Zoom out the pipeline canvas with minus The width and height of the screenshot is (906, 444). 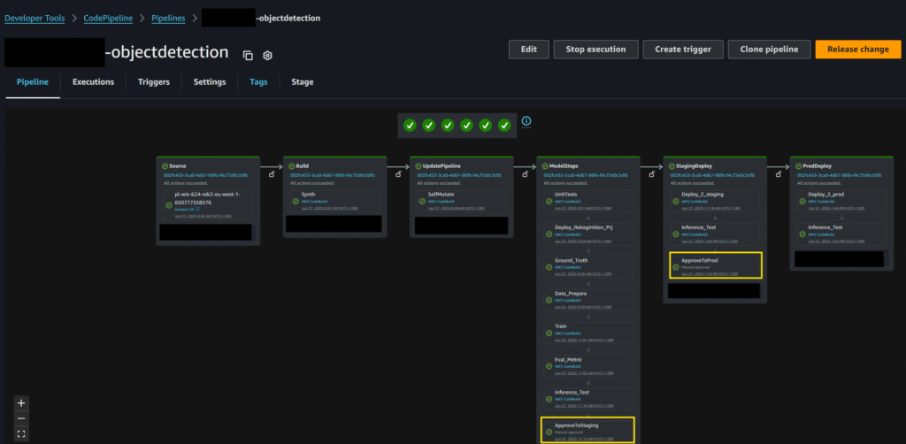tap(21, 417)
